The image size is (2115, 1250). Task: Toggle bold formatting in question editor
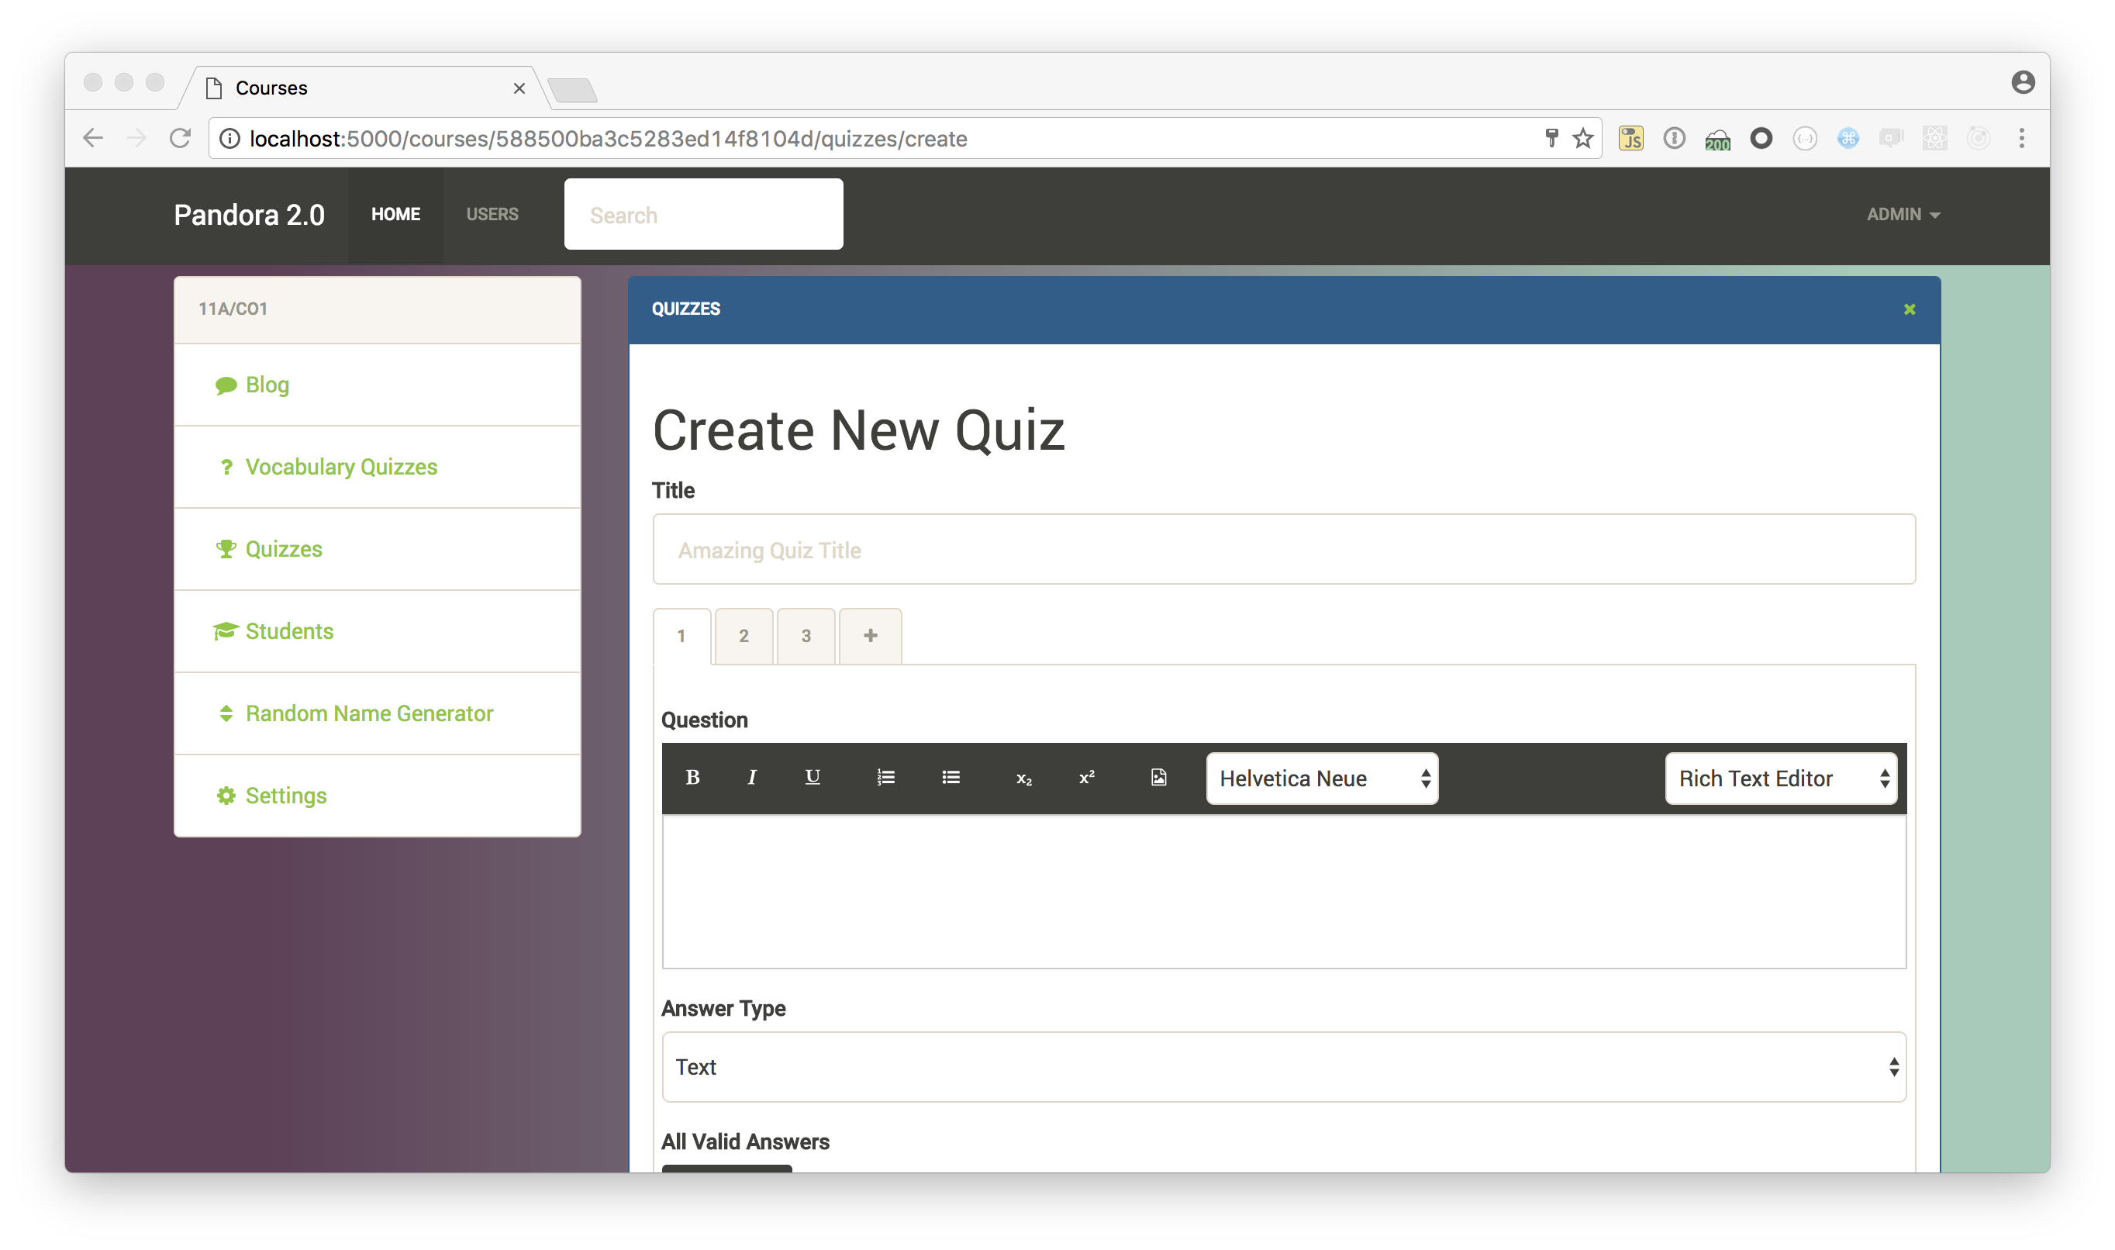click(x=692, y=778)
